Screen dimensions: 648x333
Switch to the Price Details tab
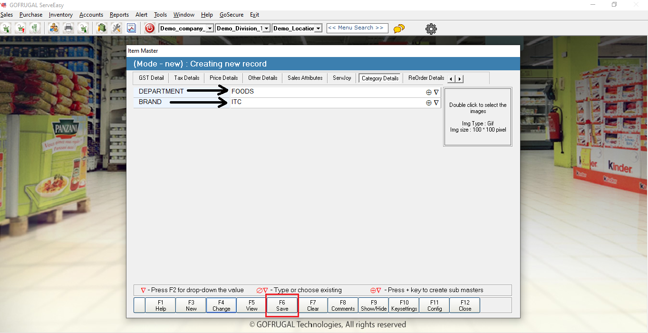pyautogui.click(x=223, y=78)
